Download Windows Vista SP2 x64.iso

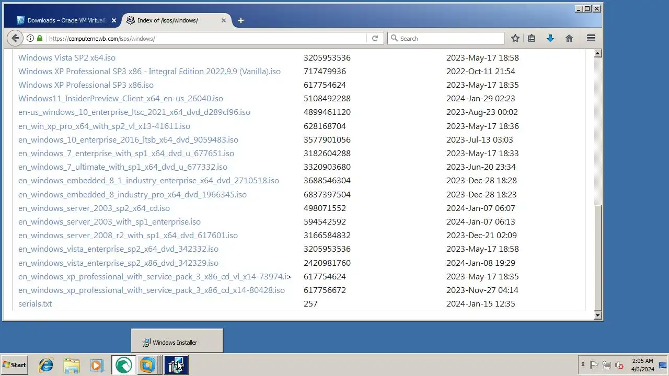[x=67, y=58]
